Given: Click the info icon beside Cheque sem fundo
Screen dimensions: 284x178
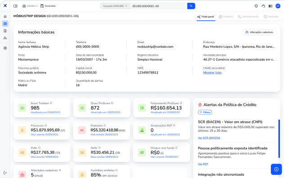Looking at the screenshot, I should [176, 148].
